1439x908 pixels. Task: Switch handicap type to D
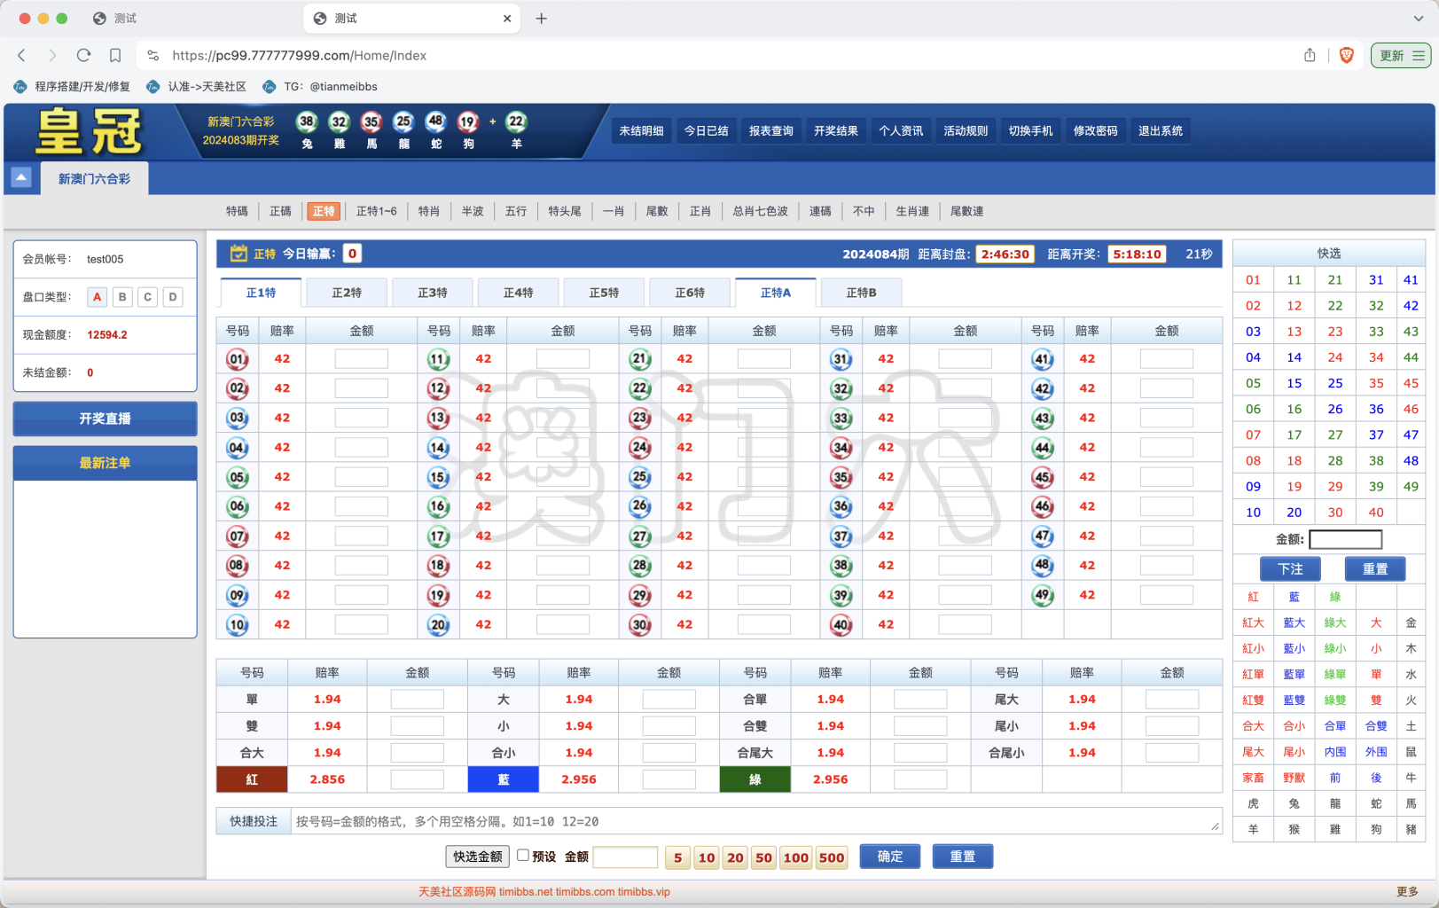[173, 297]
